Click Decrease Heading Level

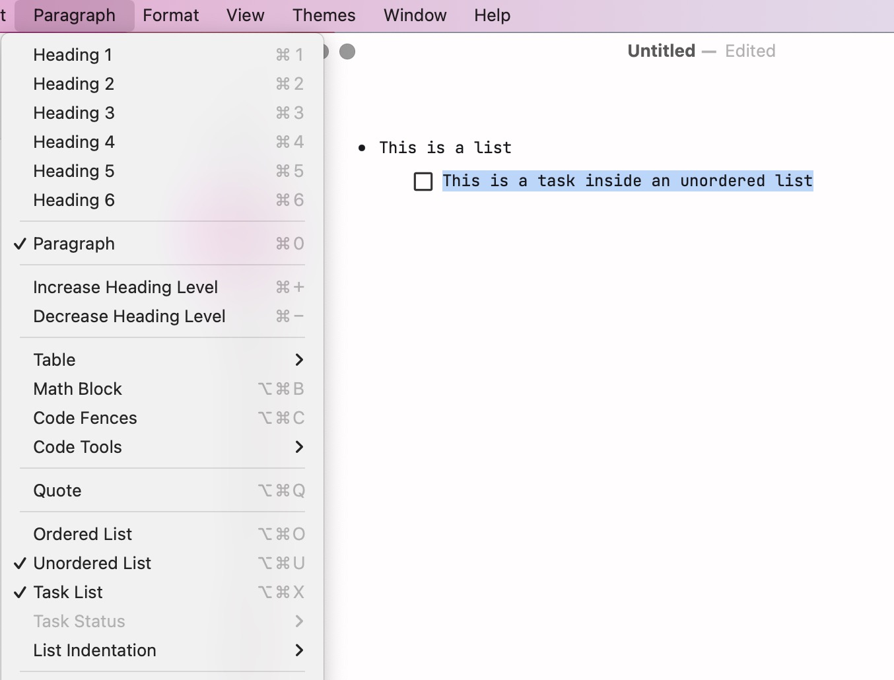pos(129,316)
